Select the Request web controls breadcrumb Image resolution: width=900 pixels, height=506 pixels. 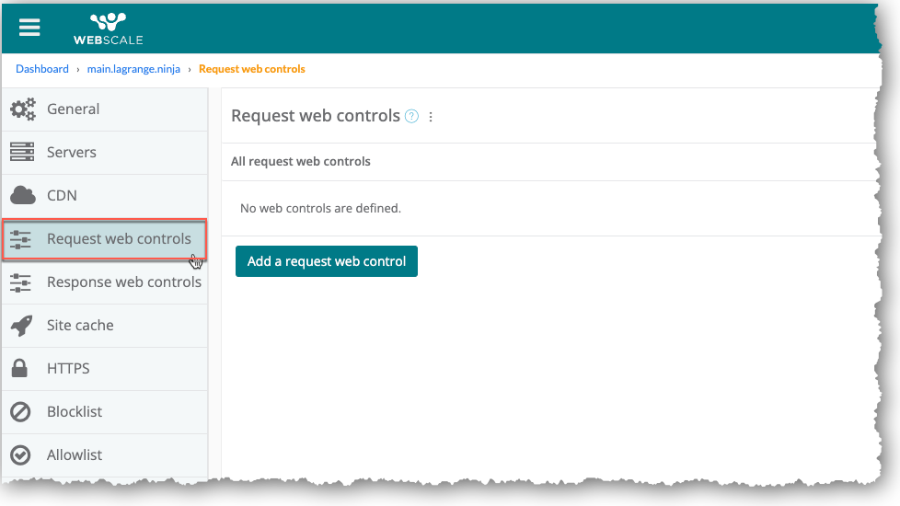point(251,69)
